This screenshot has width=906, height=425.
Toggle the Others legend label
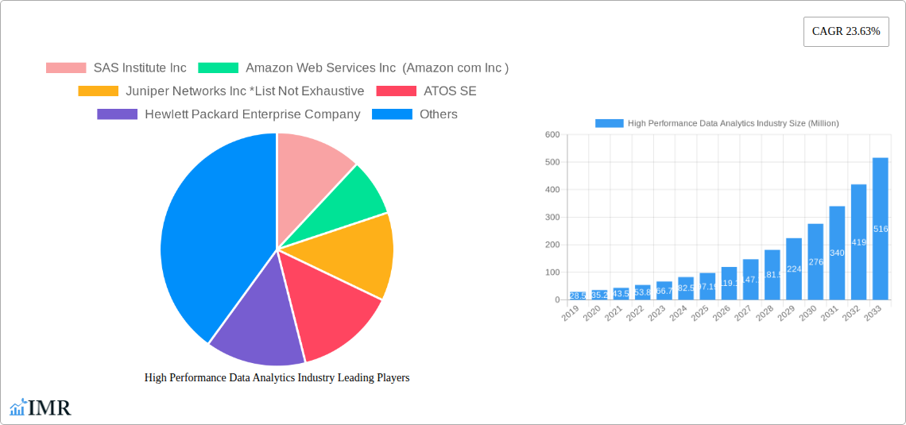438,114
